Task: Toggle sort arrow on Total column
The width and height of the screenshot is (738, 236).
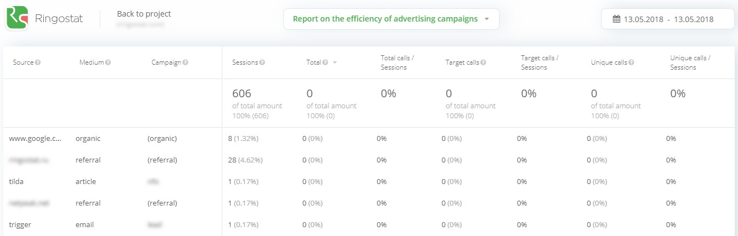Action: pos(335,63)
